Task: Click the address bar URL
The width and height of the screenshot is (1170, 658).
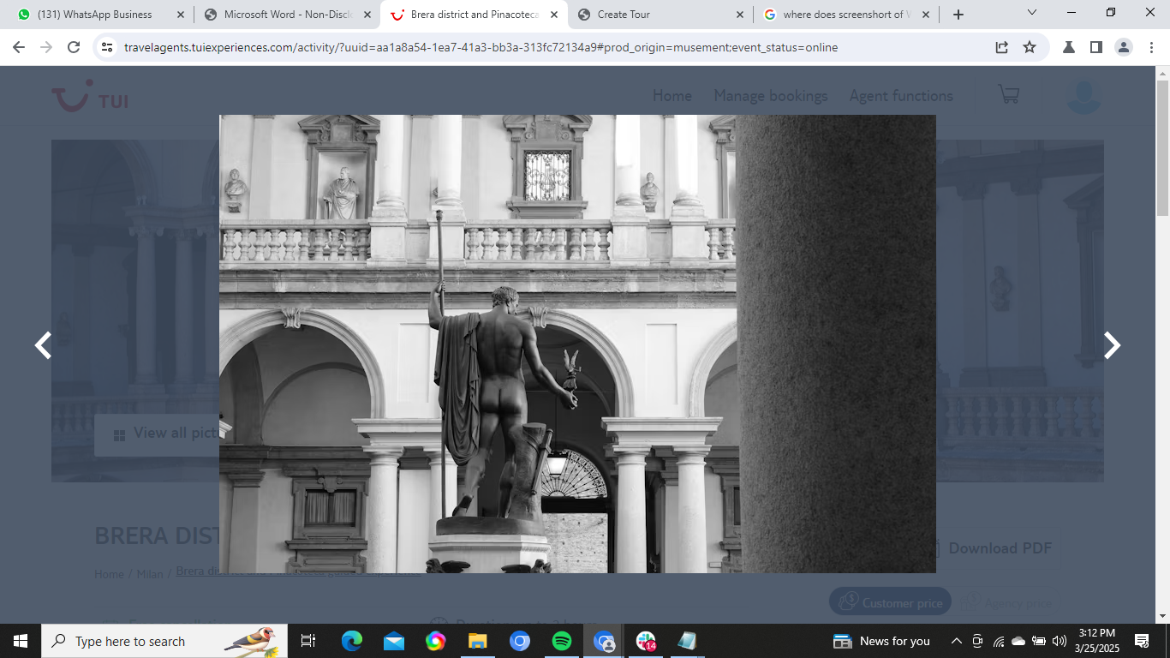Action: pos(480,47)
